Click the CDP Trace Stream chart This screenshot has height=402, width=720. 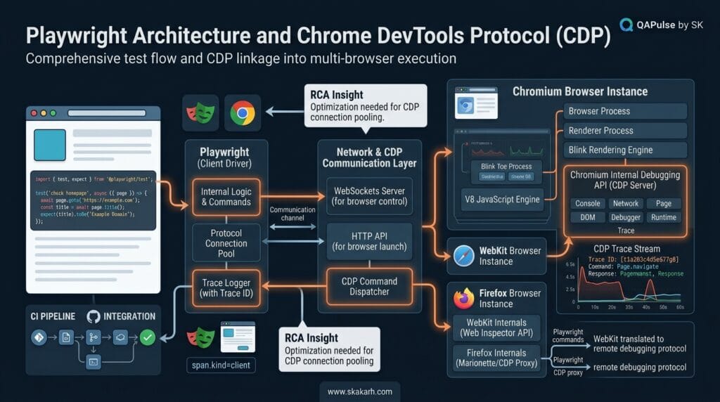click(626, 285)
